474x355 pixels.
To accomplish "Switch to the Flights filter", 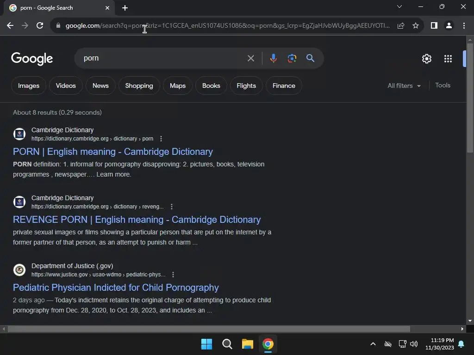I will tap(246, 86).
